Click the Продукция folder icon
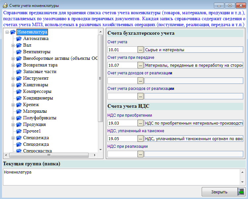 point(19,125)
